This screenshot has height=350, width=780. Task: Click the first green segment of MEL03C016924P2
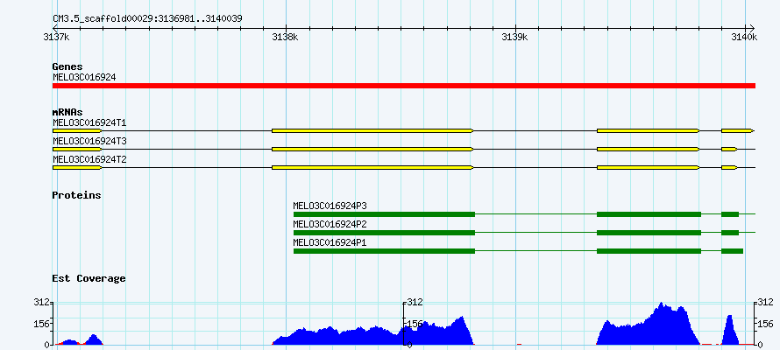(x=384, y=233)
